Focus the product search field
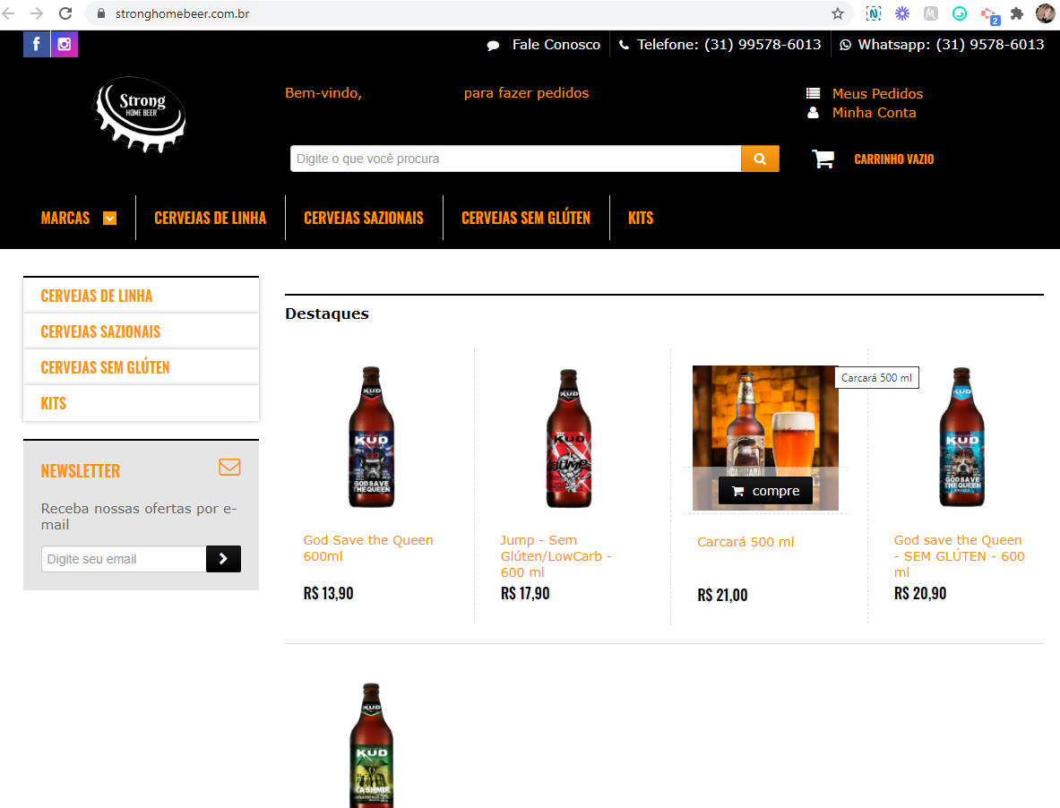Image resolution: width=1060 pixels, height=808 pixels. click(516, 159)
